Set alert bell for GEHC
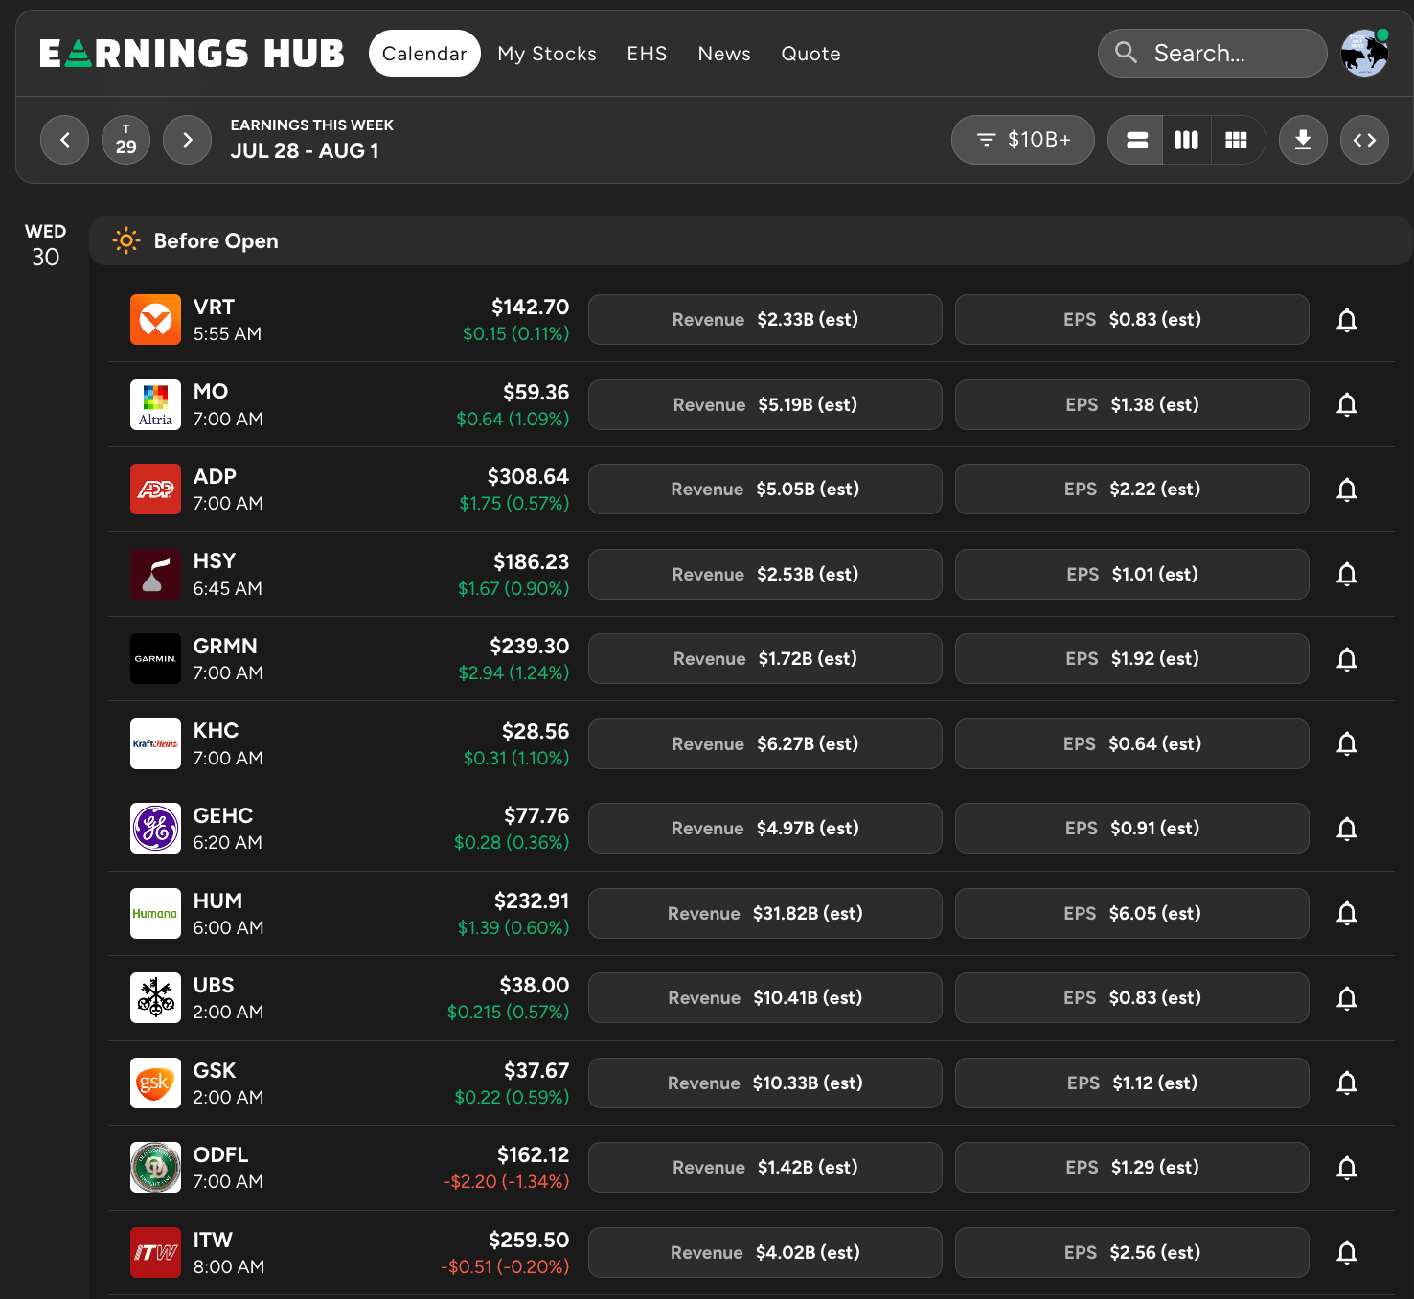Image resolution: width=1414 pixels, height=1299 pixels. (1347, 829)
